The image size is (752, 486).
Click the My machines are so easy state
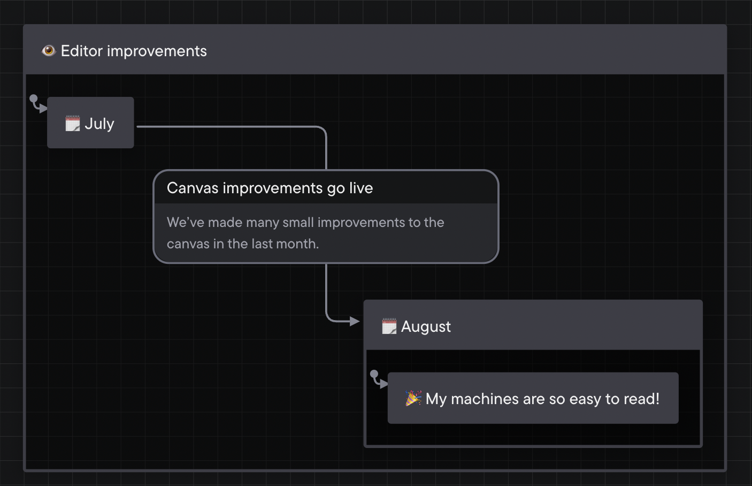click(x=533, y=398)
